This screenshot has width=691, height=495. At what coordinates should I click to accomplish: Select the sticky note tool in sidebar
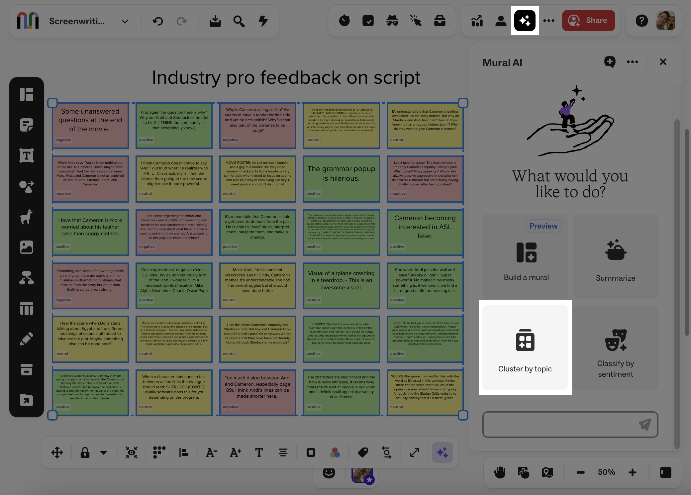27,125
